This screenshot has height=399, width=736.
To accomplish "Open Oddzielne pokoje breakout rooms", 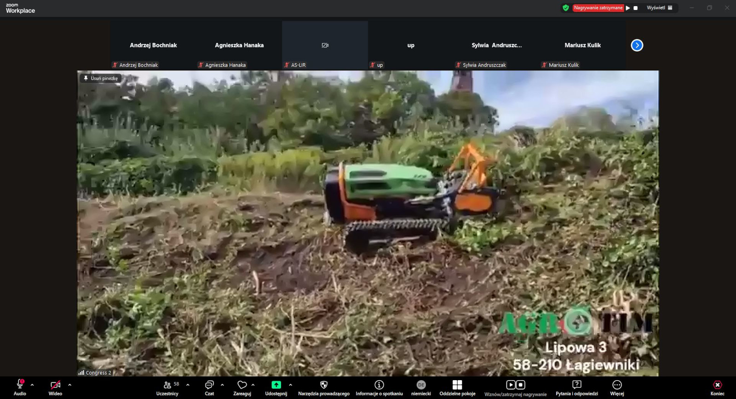I will [x=457, y=387].
